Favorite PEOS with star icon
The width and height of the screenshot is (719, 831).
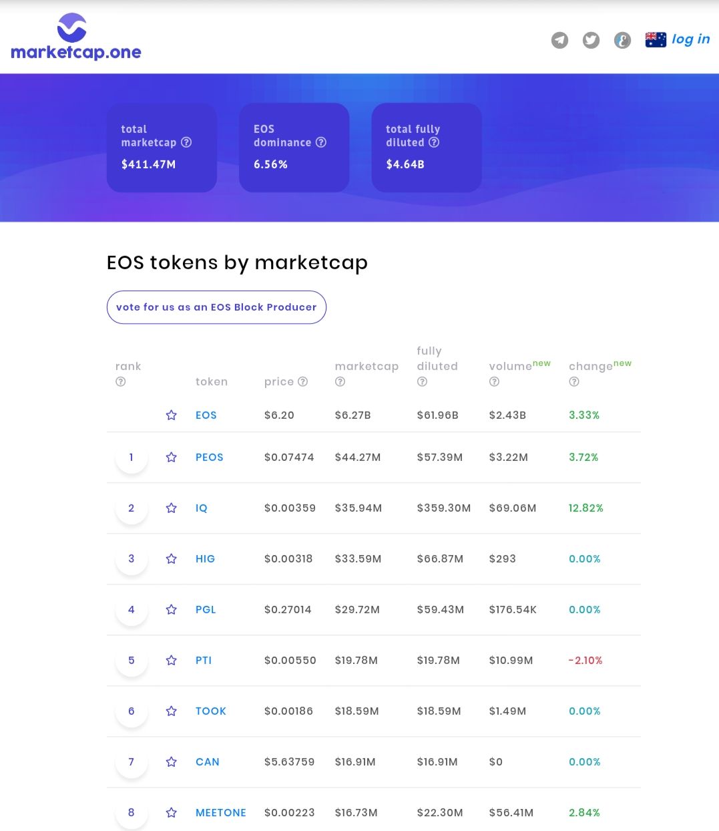click(x=172, y=457)
